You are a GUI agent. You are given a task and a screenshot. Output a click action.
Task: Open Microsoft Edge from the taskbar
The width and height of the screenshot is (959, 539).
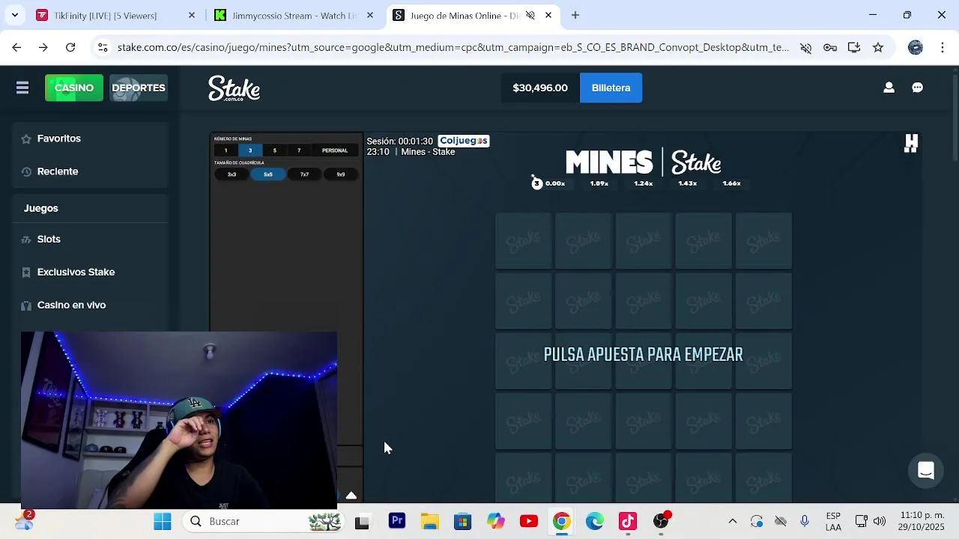coord(595,521)
